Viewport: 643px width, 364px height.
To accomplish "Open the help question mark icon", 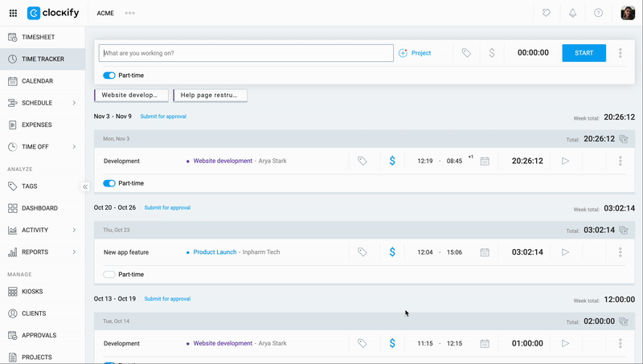I will [598, 13].
